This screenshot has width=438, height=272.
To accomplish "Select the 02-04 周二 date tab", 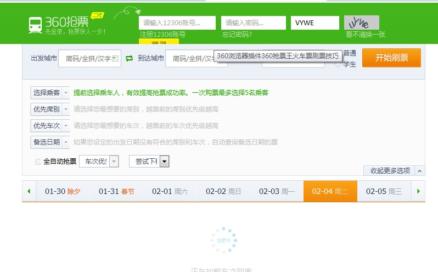I will pos(330,191).
